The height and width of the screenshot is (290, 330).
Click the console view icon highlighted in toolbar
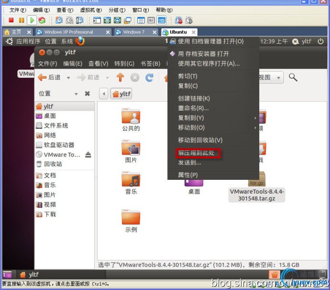(x=162, y=21)
